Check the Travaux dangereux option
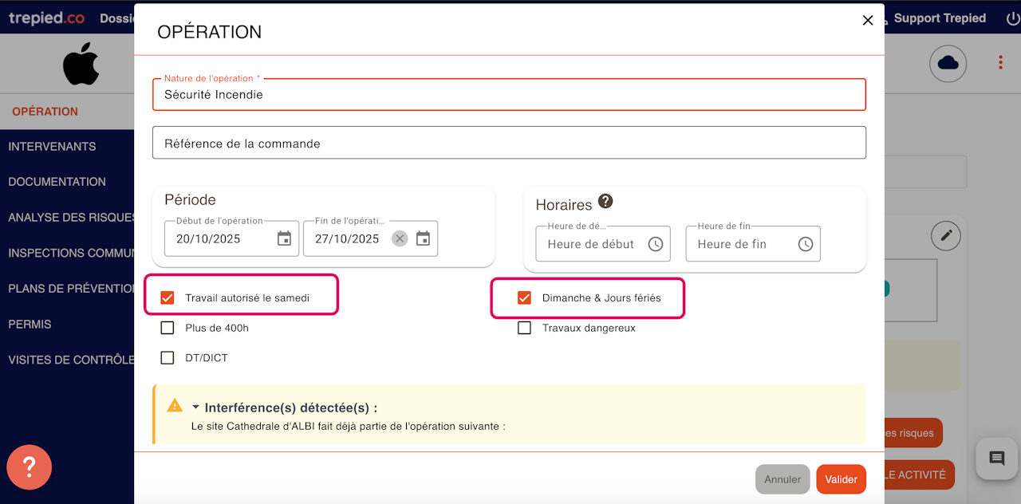The image size is (1021, 504). (524, 328)
